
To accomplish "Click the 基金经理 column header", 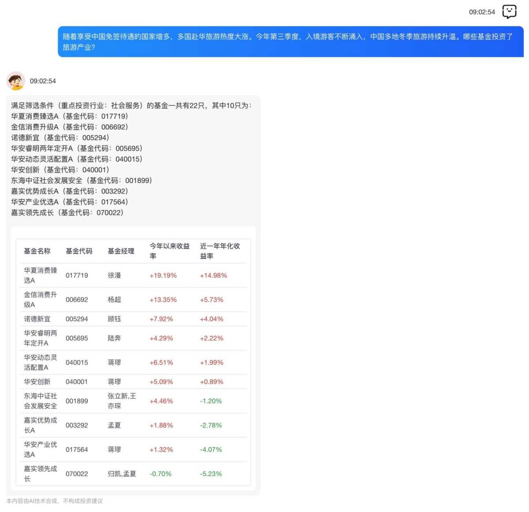I will (x=121, y=251).
